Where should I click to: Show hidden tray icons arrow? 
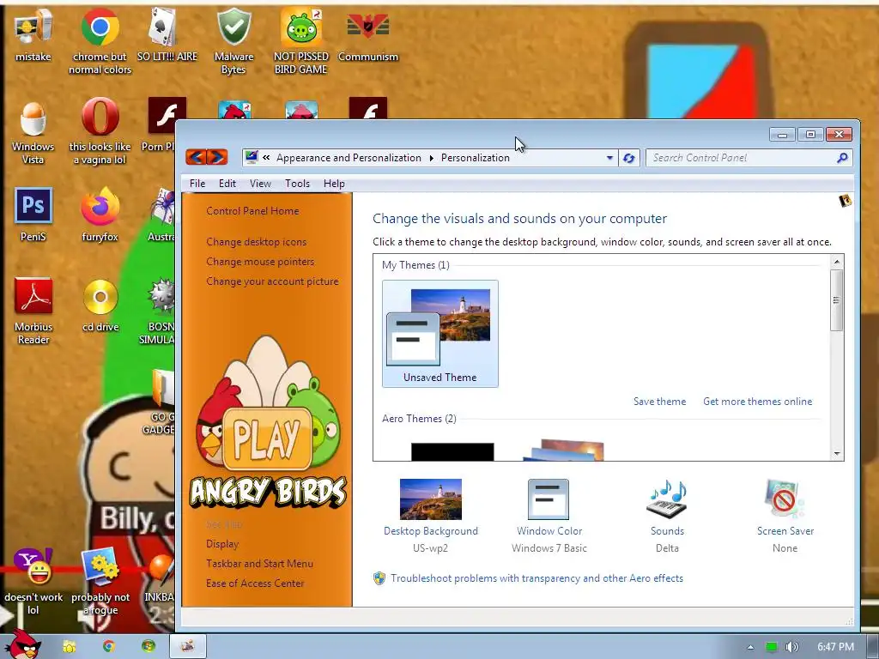(750, 647)
